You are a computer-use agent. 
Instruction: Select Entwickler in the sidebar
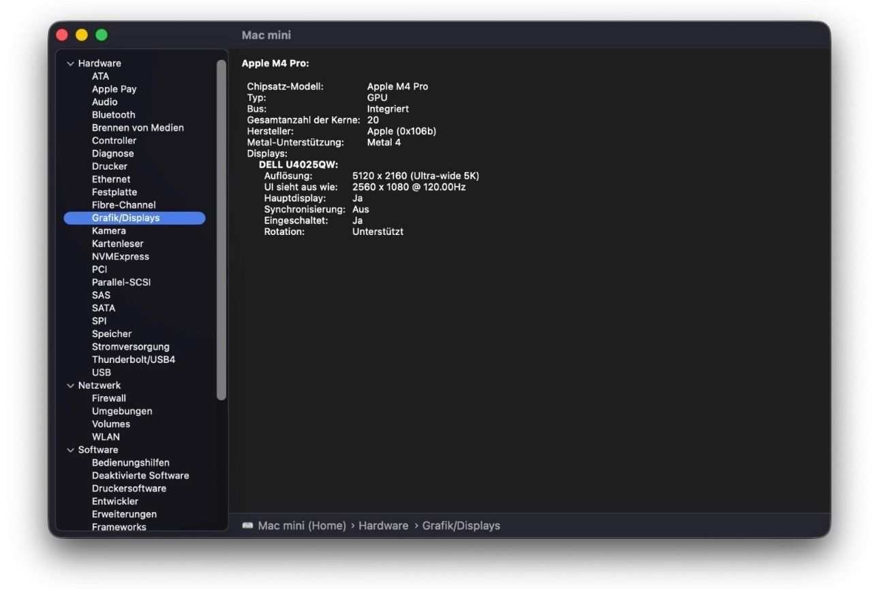tap(115, 502)
